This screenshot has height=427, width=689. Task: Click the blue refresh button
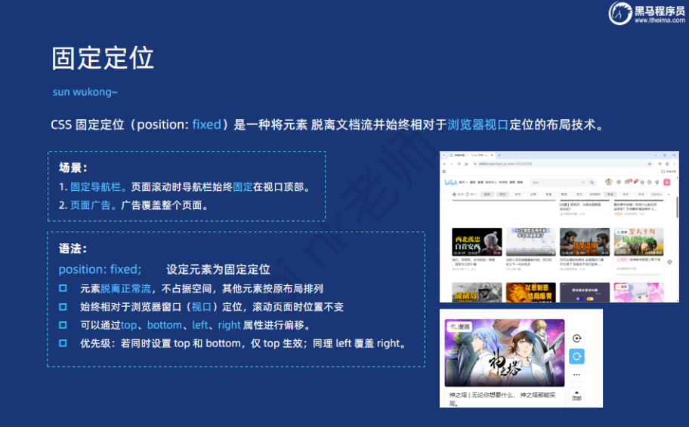click(x=577, y=356)
